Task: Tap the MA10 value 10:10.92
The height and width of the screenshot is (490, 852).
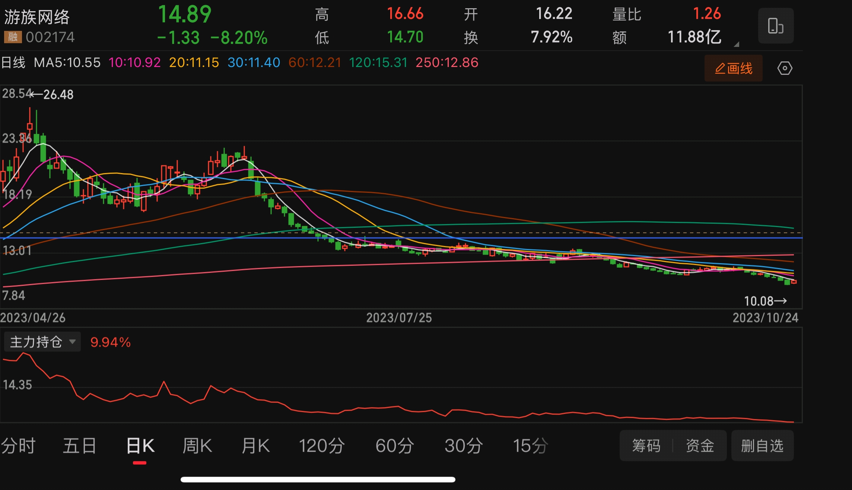Action: (x=134, y=63)
